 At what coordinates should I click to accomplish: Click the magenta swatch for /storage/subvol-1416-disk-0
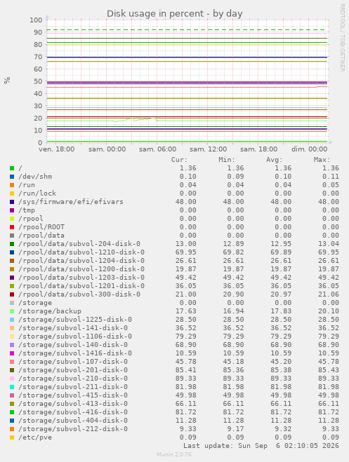(12, 353)
